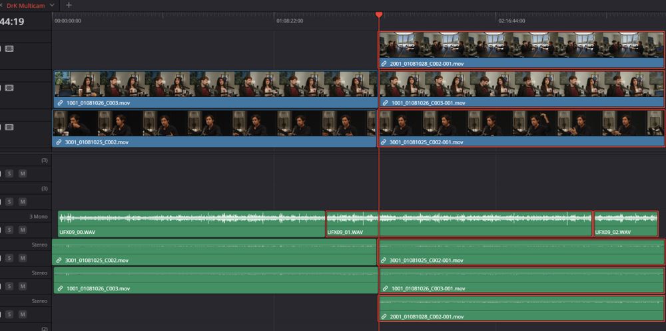Image resolution: width=666 pixels, height=331 pixels.
Task: Click link icon on video clip 3001_01081025_C002.mov
Action: (x=59, y=142)
